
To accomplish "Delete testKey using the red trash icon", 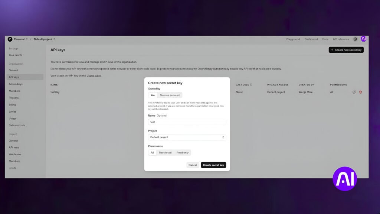I will click(x=360, y=92).
